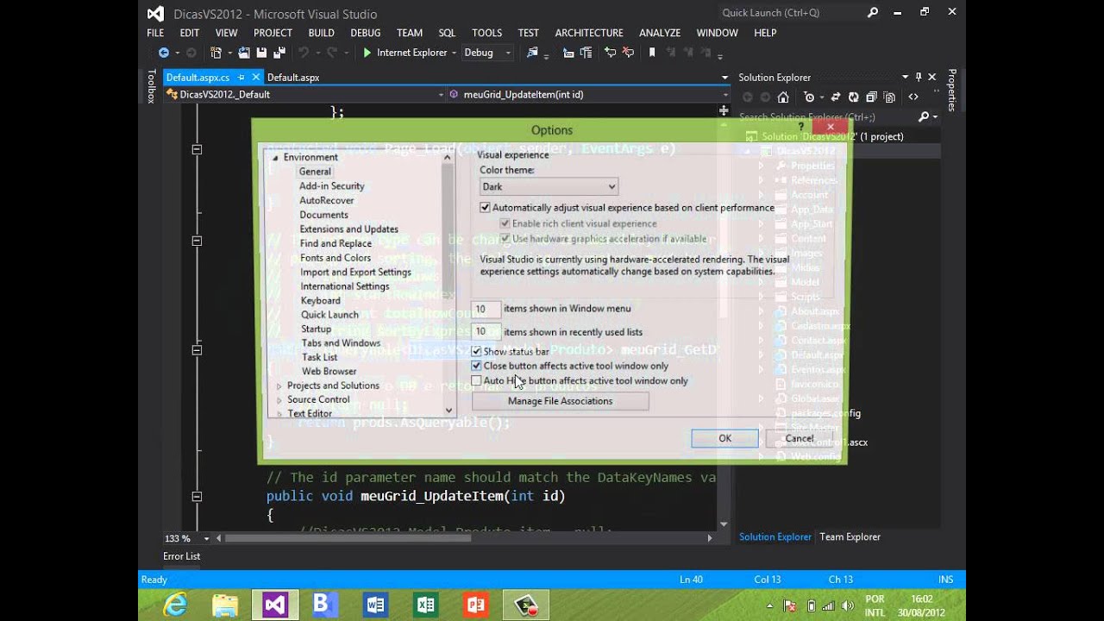1104x621 pixels.
Task: Open the meuGrid_UpdateItem member dropdown
Action: 589,95
